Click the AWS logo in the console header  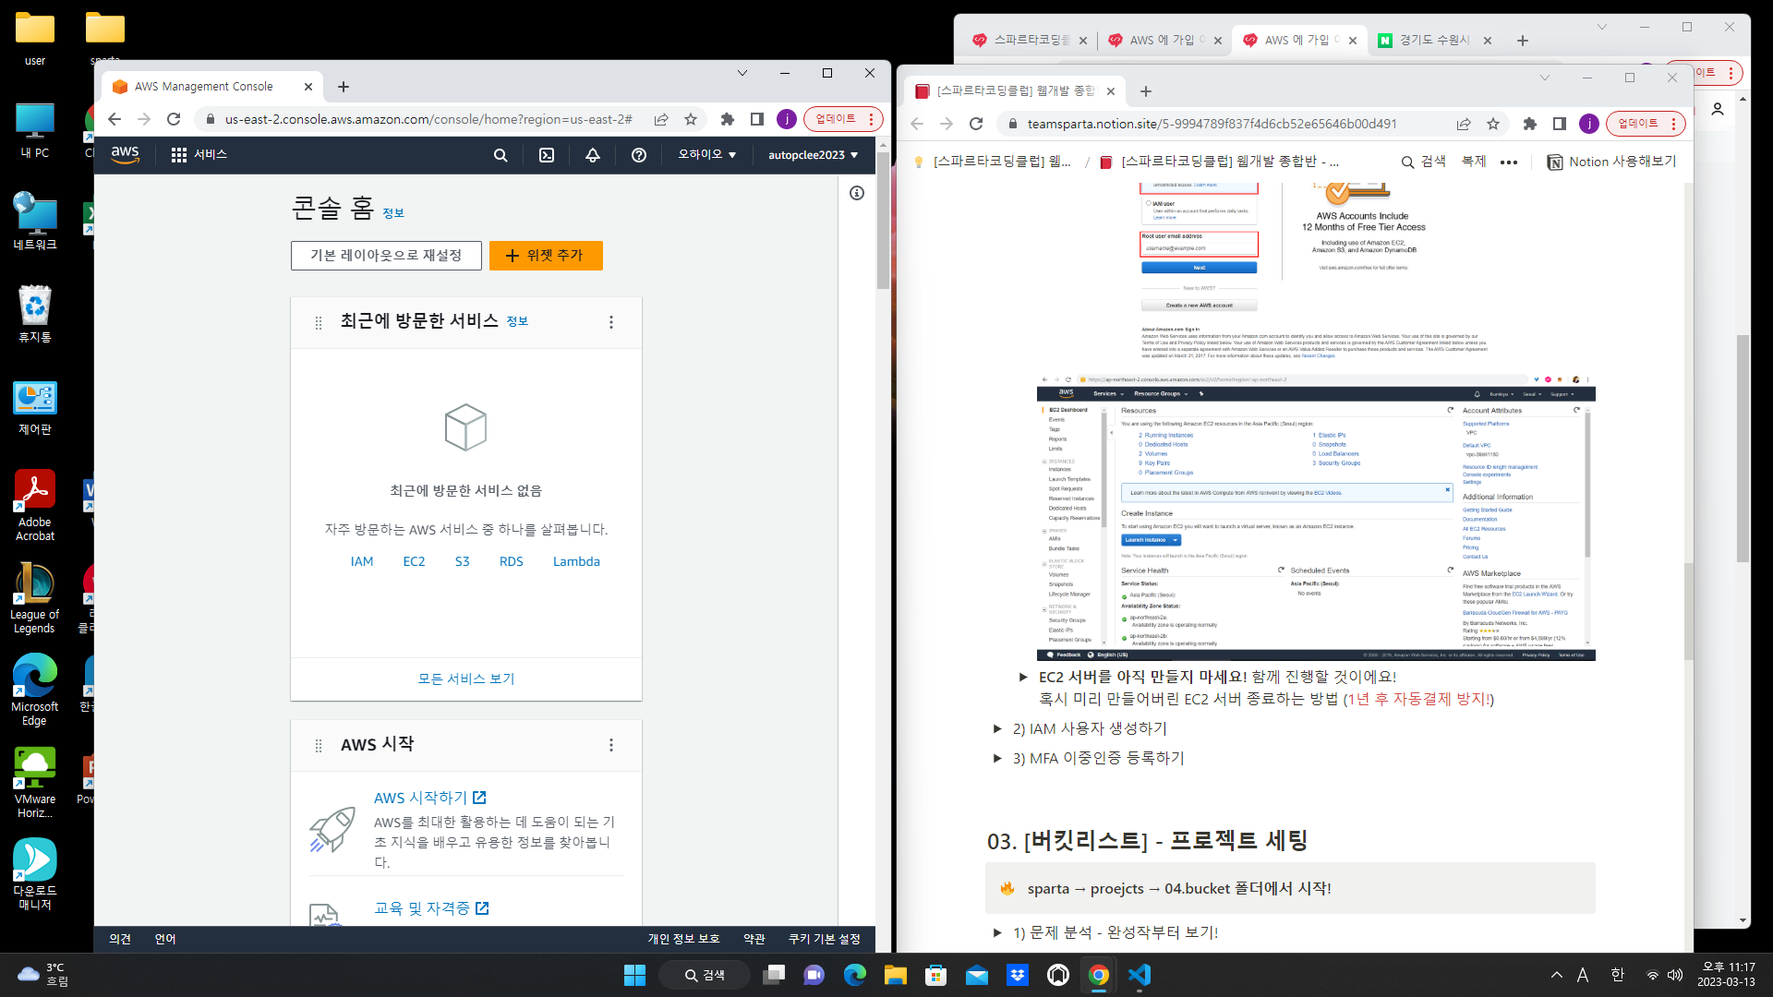point(125,154)
